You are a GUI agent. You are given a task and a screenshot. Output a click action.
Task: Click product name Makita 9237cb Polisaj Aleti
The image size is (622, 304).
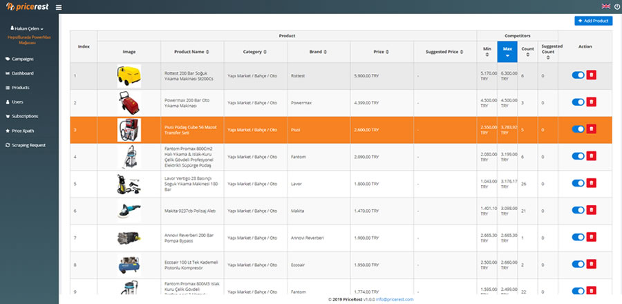click(189, 211)
